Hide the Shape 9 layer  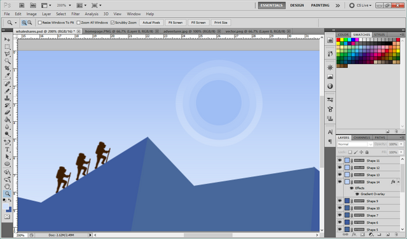pos(340,201)
